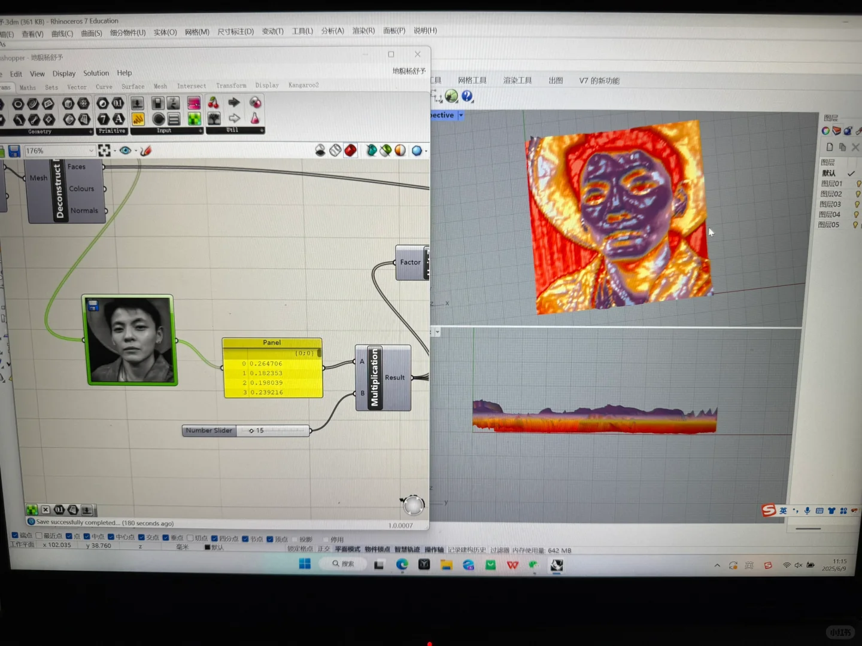Show hidden icons in the system tray
The width and height of the screenshot is (862, 646).
(x=717, y=565)
